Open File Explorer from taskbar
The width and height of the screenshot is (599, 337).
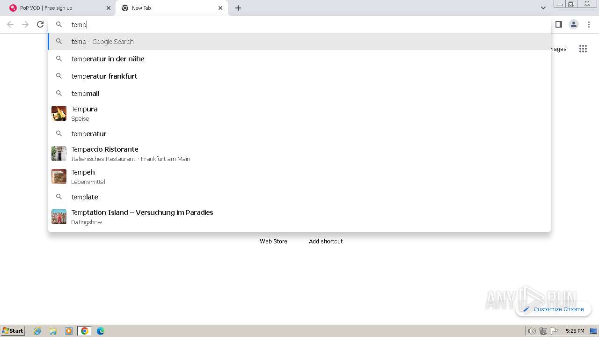[x=53, y=331]
